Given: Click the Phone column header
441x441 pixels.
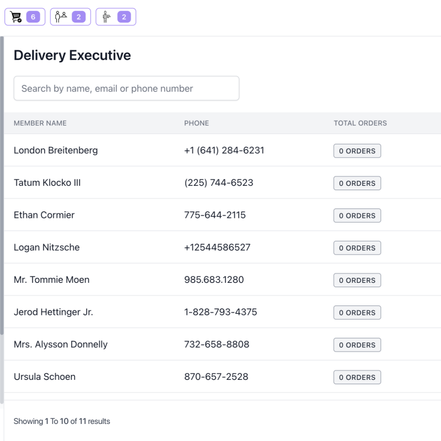Looking at the screenshot, I should [x=196, y=123].
